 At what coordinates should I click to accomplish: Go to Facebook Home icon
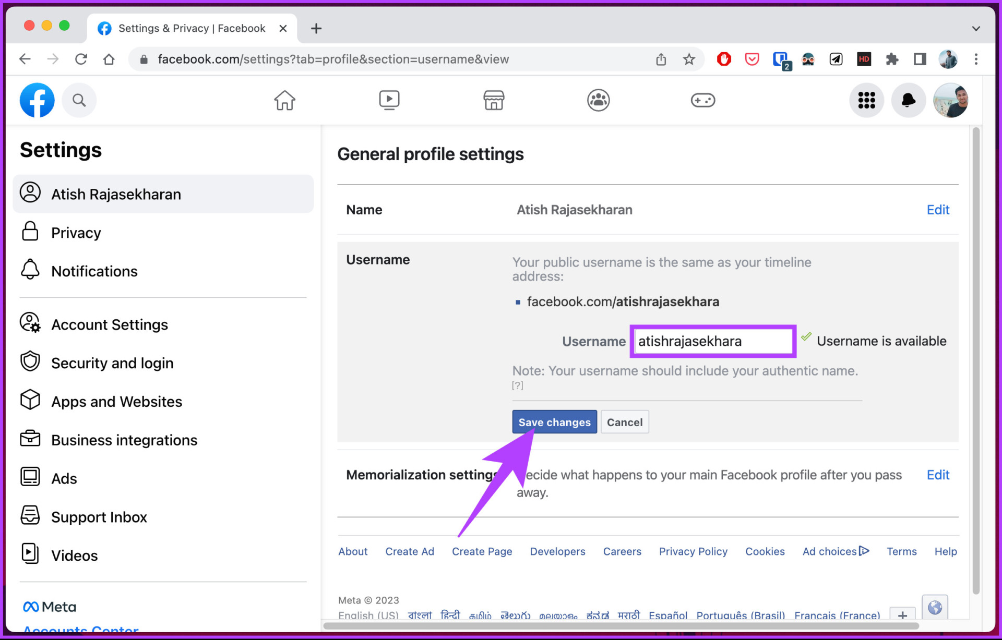(284, 100)
